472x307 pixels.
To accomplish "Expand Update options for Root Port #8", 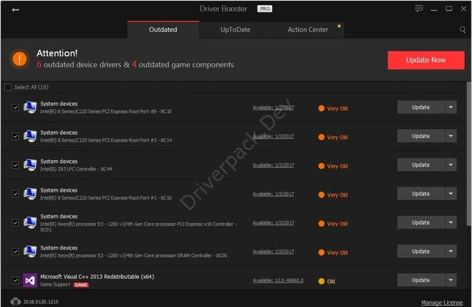I will pos(451,107).
